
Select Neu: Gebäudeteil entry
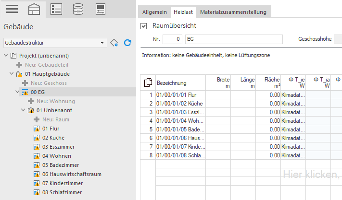pyautogui.click(x=47, y=65)
